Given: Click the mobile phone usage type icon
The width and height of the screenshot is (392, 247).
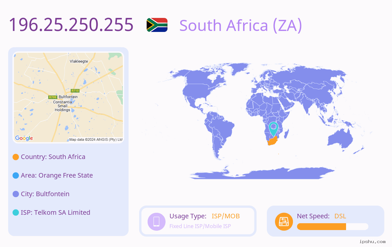Looking at the screenshot, I should coord(156,221).
